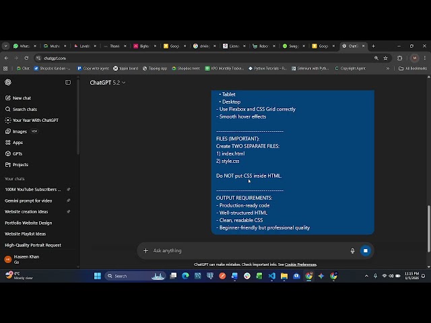Viewport: 431px width, 323px height.
Task: Open the taskbar clock showing 11:35 PM
Action: click(x=411, y=276)
